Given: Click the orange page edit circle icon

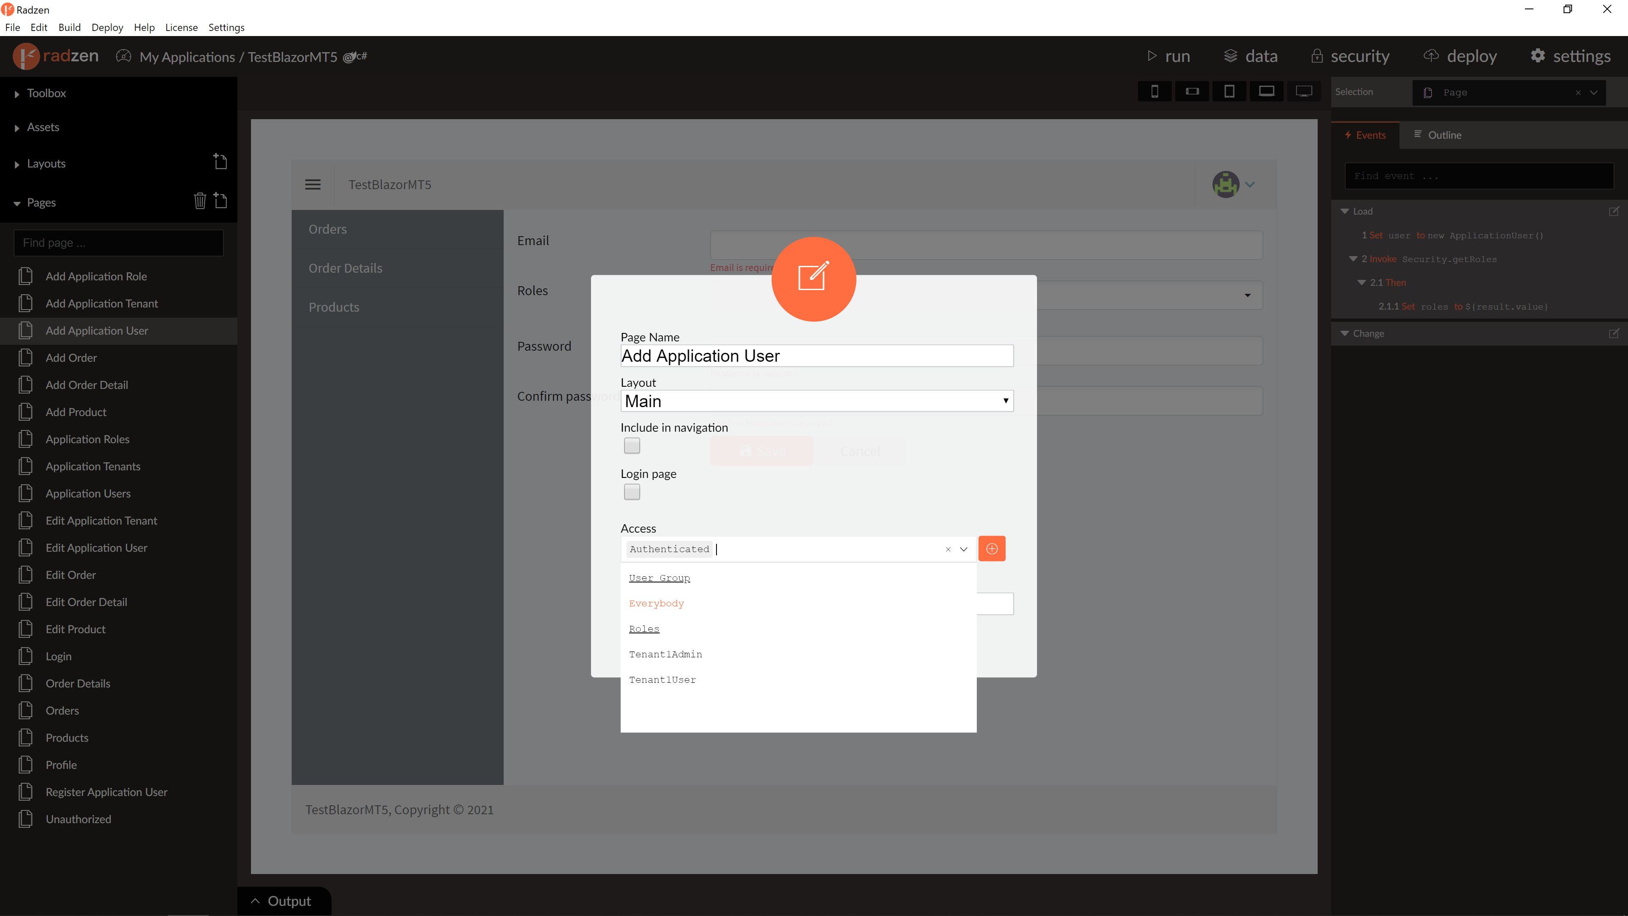Looking at the screenshot, I should click(x=814, y=279).
